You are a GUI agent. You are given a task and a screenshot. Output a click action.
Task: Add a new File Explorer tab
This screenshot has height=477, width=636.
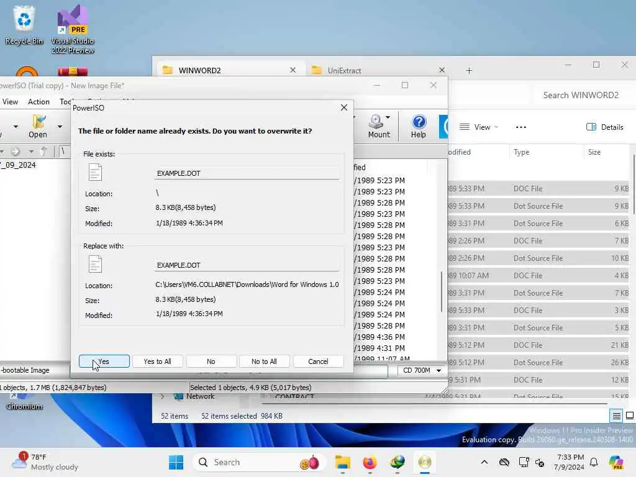tap(469, 70)
